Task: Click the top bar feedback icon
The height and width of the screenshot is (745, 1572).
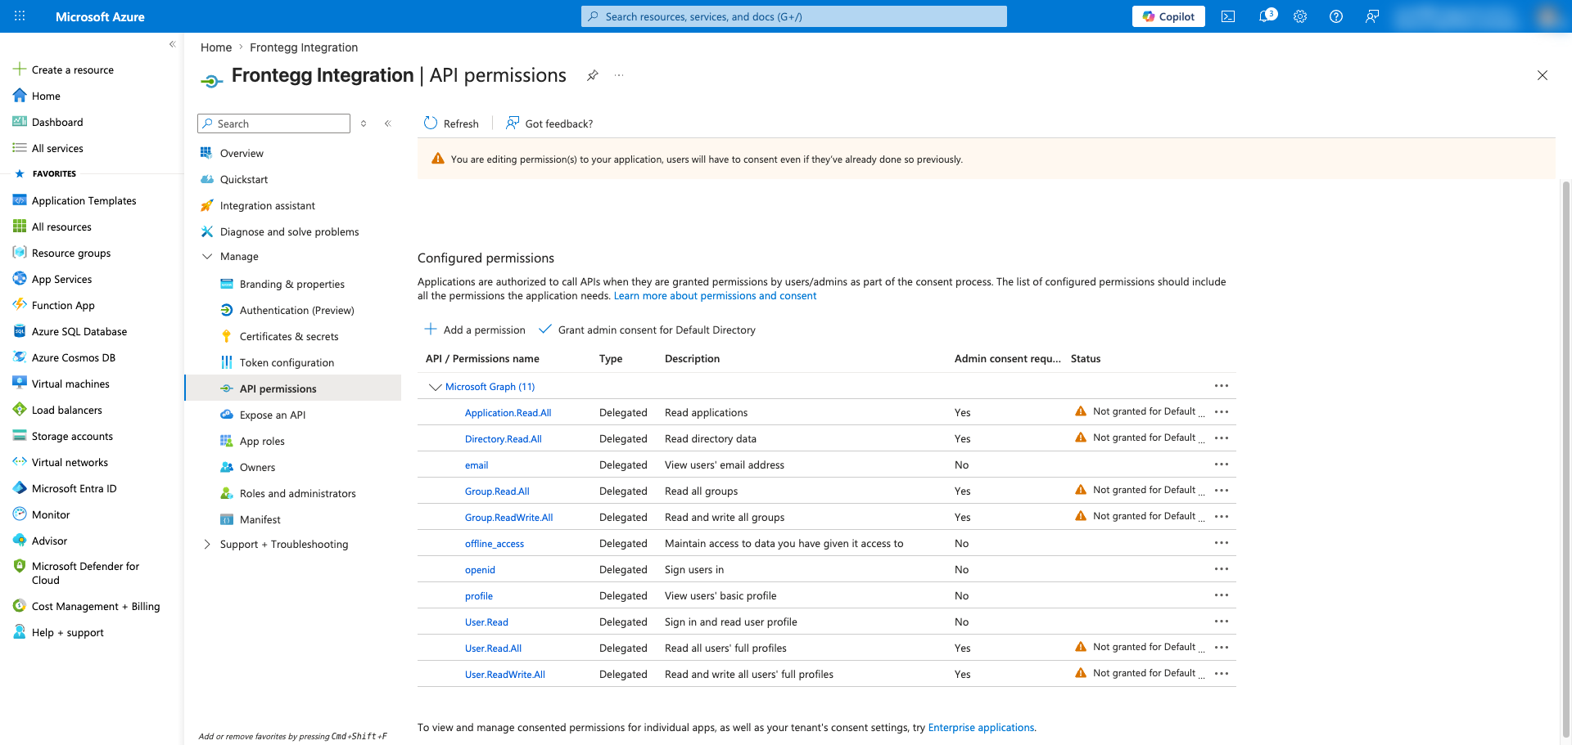Action: (x=1372, y=16)
